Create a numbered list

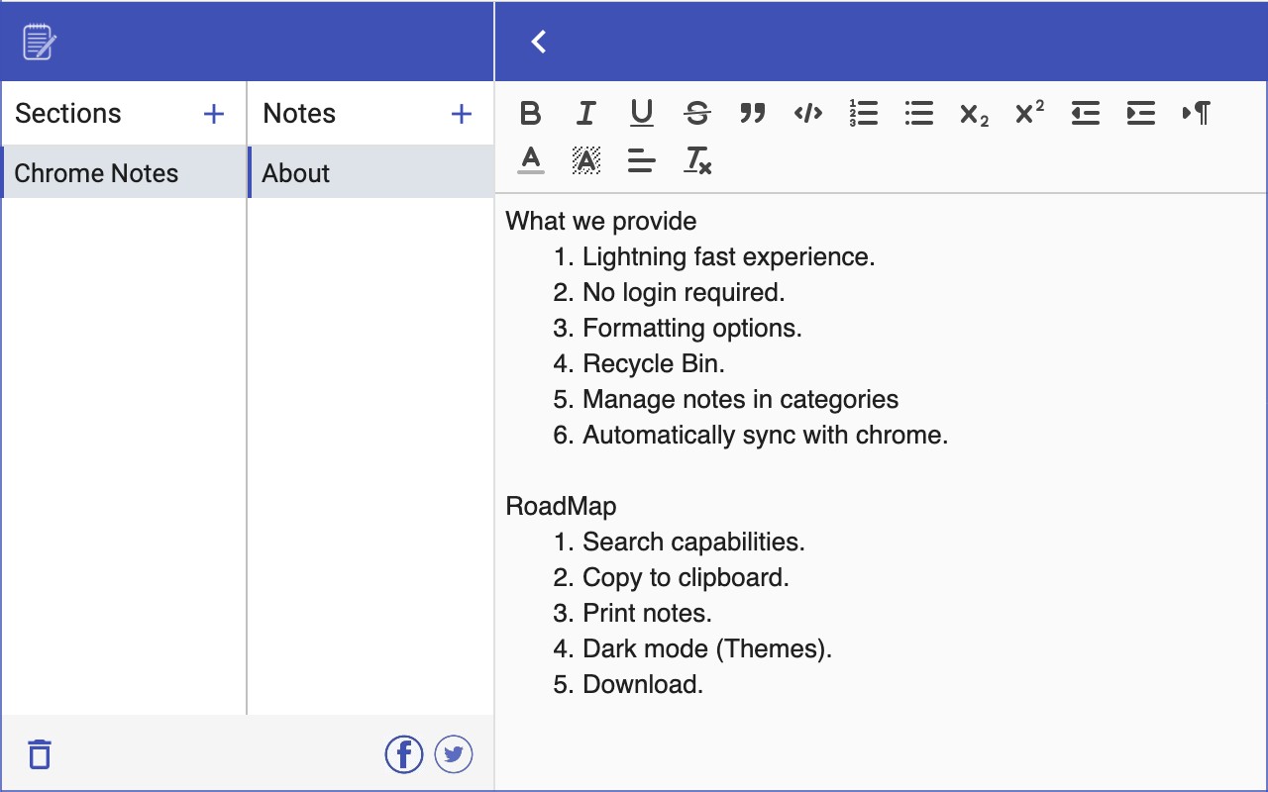(864, 114)
